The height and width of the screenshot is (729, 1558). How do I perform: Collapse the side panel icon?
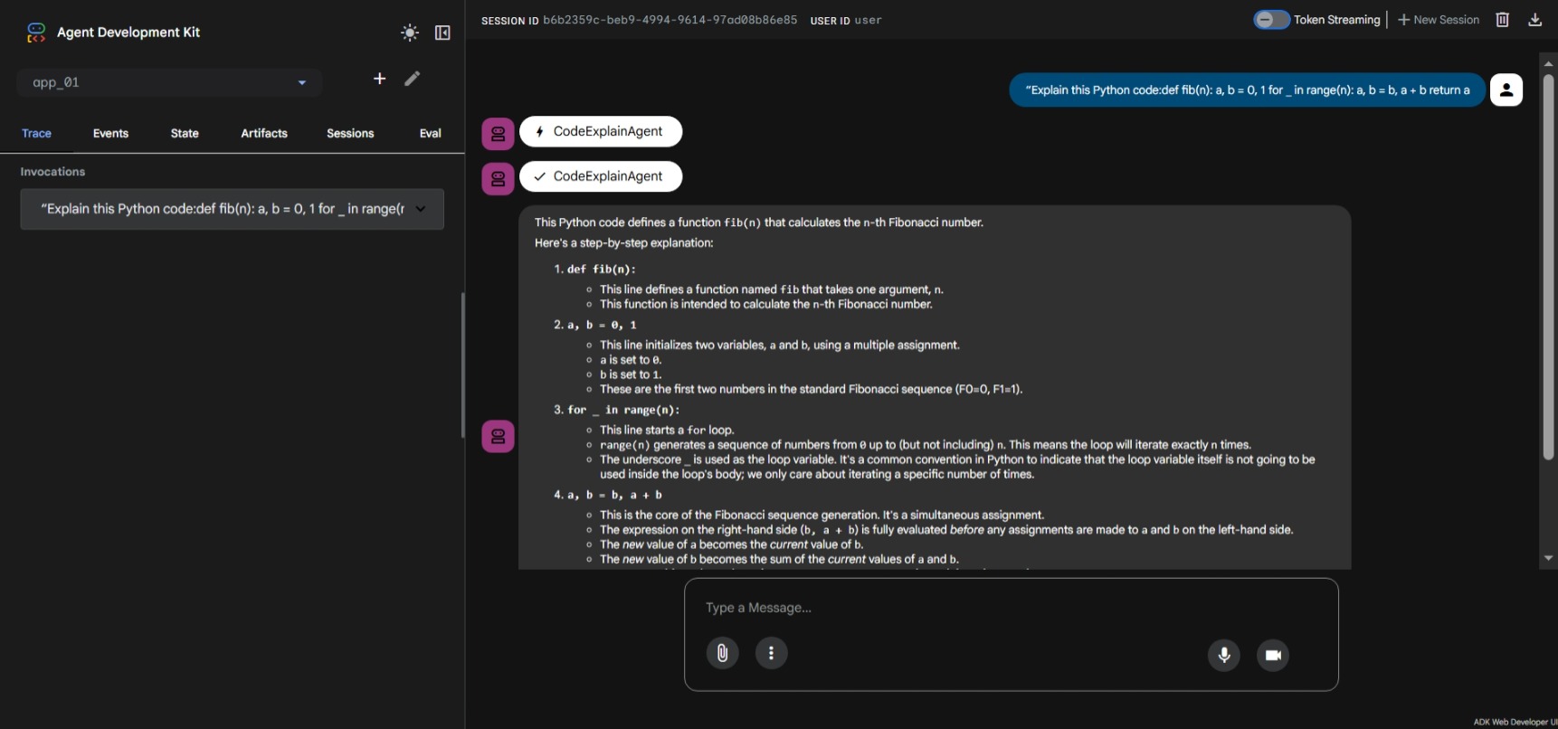pos(442,33)
